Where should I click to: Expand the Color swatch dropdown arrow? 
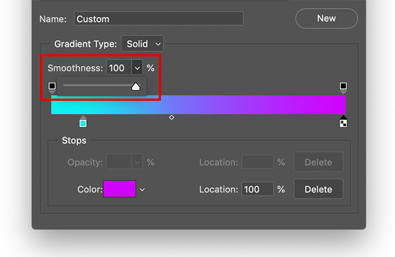[142, 189]
